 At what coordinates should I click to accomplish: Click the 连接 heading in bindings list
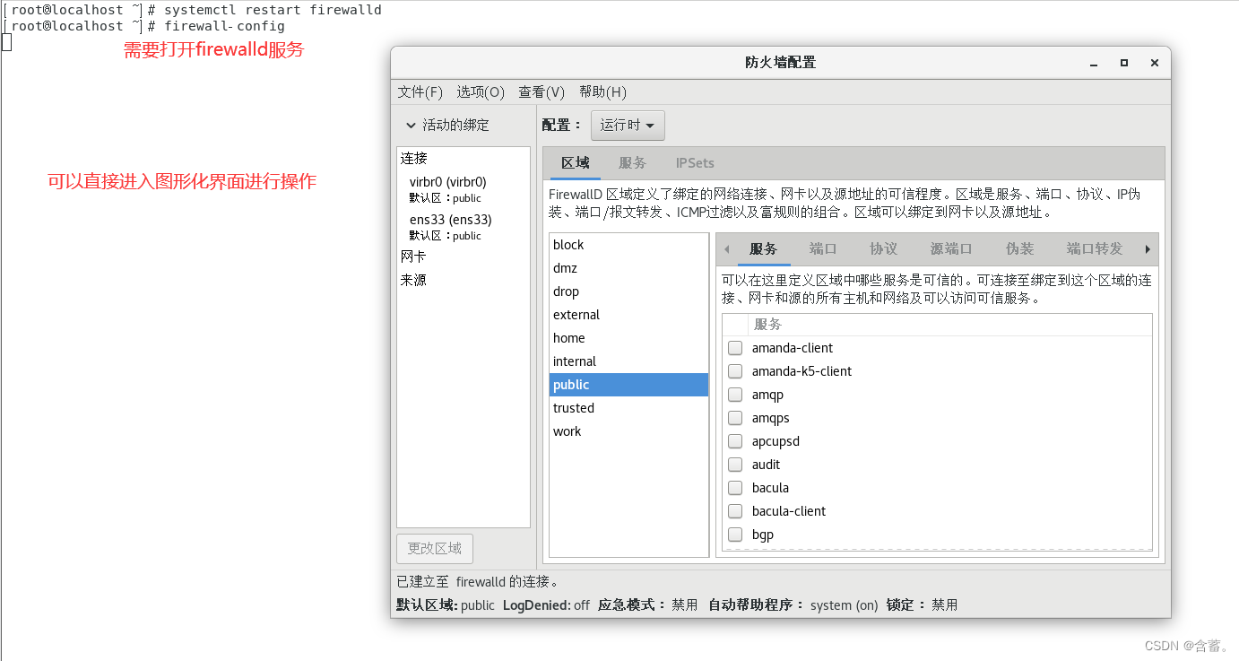pos(414,159)
